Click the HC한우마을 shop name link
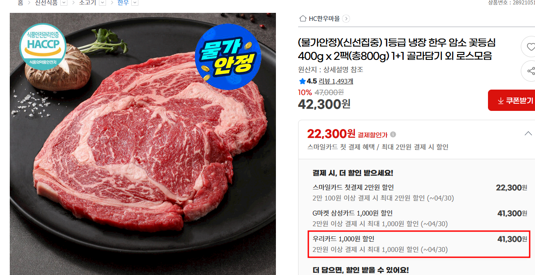The width and height of the screenshot is (535, 275). [324, 19]
